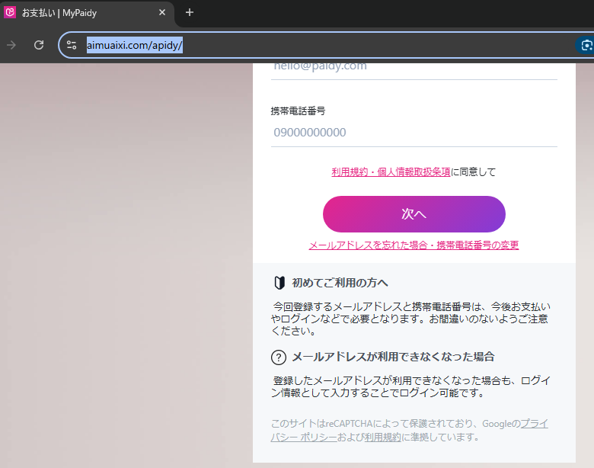Click the Google Lens icon in address bar
Screen dimensions: 594x468
tap(586, 45)
